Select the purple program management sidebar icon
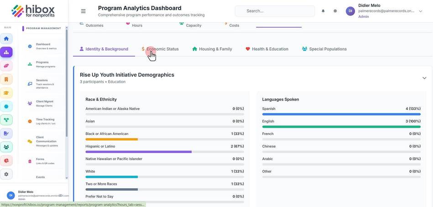This screenshot has height=207, width=433. [x=6, y=52]
